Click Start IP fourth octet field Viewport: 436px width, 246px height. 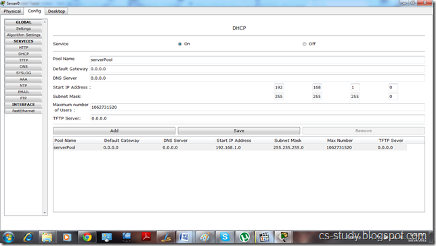393,87
